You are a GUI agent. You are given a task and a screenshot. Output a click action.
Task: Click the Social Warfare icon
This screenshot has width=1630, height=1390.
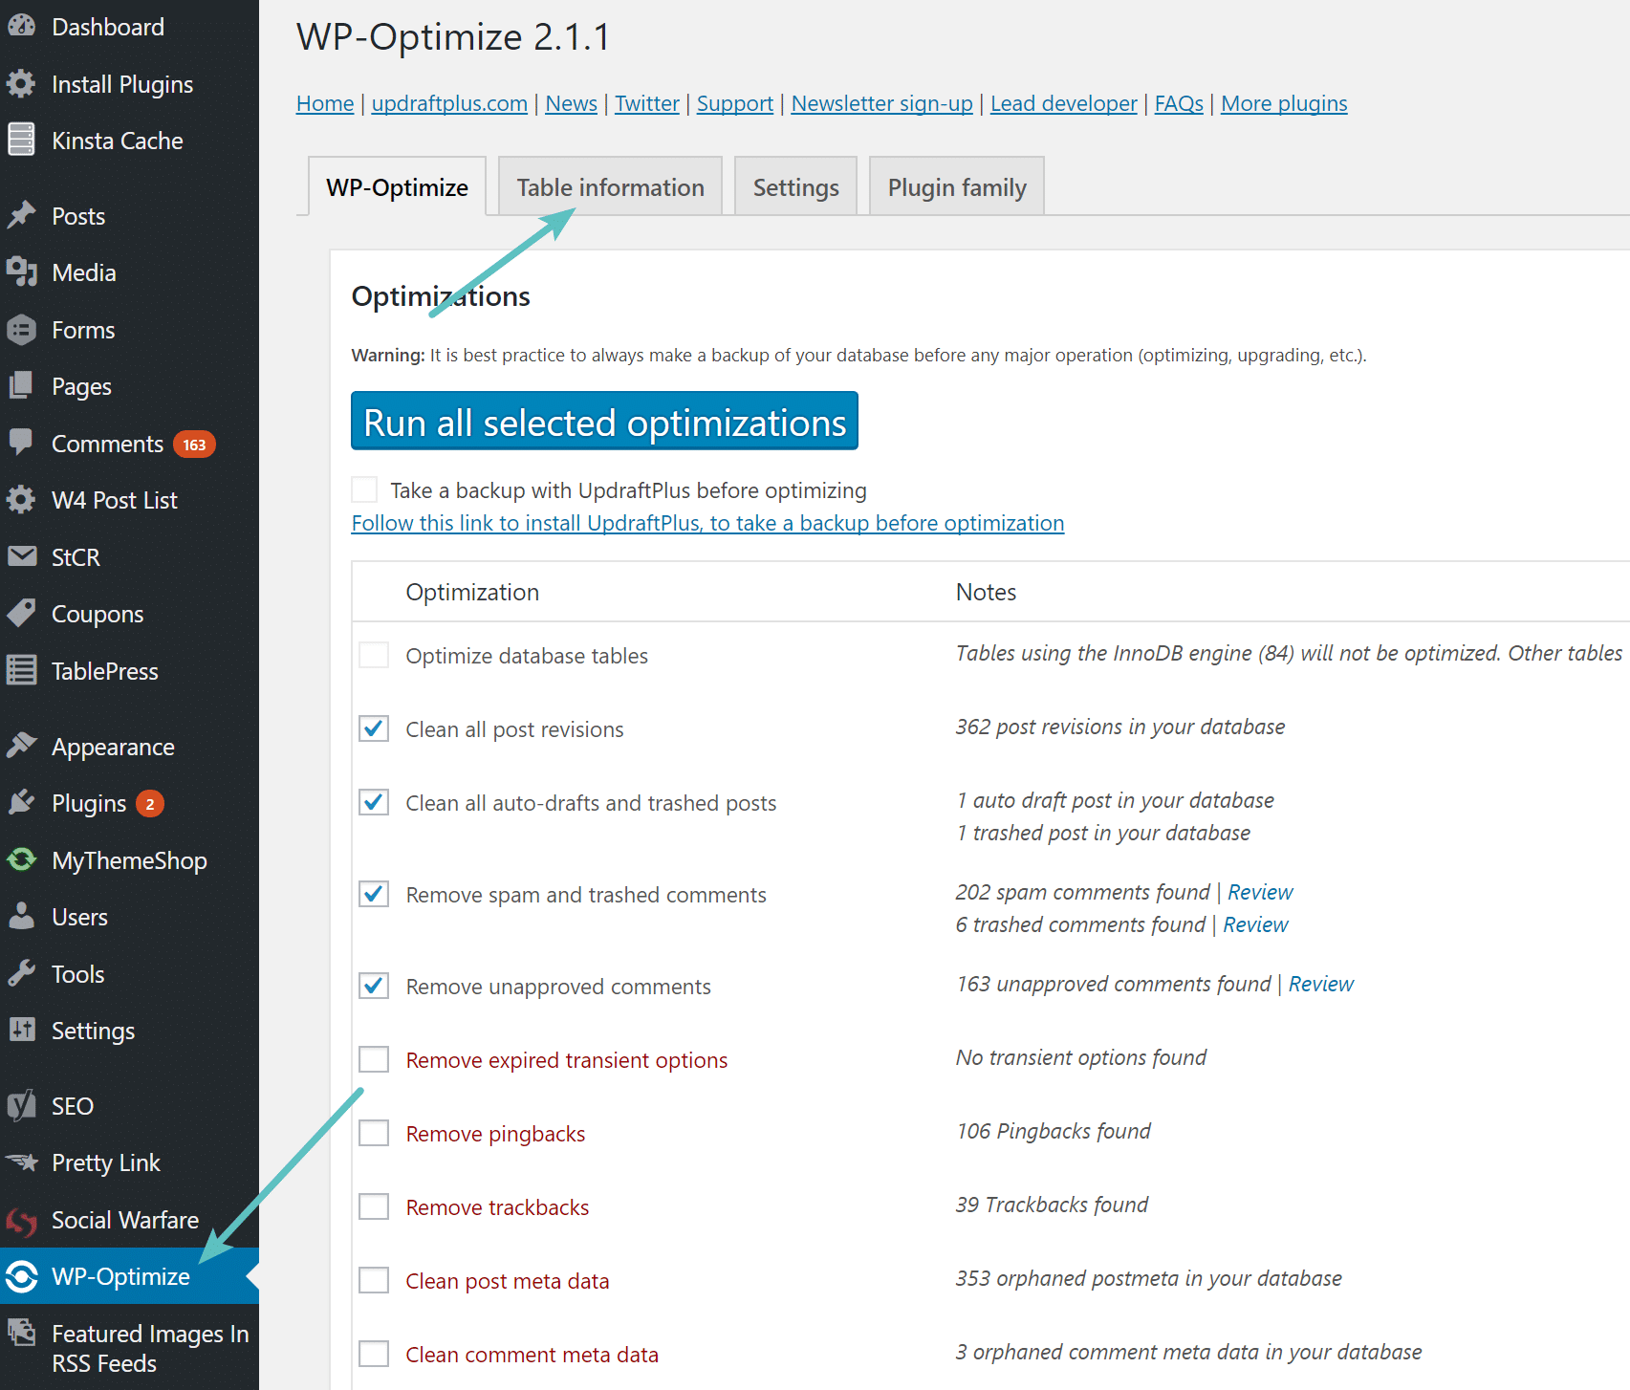21,1220
